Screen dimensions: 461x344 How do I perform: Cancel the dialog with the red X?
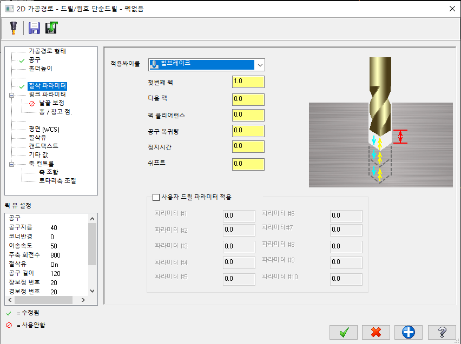(x=376, y=332)
